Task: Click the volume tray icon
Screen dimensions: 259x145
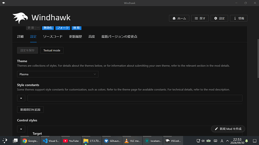Action: pos(203,141)
